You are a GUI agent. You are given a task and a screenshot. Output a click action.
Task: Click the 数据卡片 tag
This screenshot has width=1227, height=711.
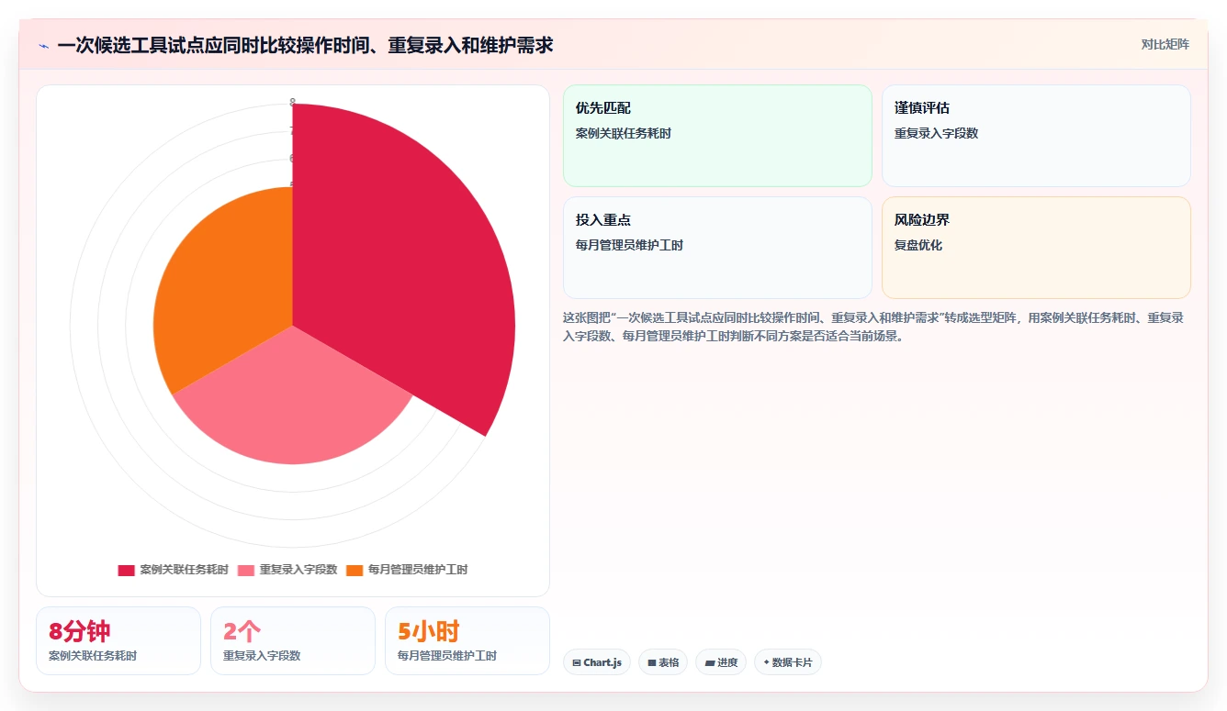tap(788, 662)
